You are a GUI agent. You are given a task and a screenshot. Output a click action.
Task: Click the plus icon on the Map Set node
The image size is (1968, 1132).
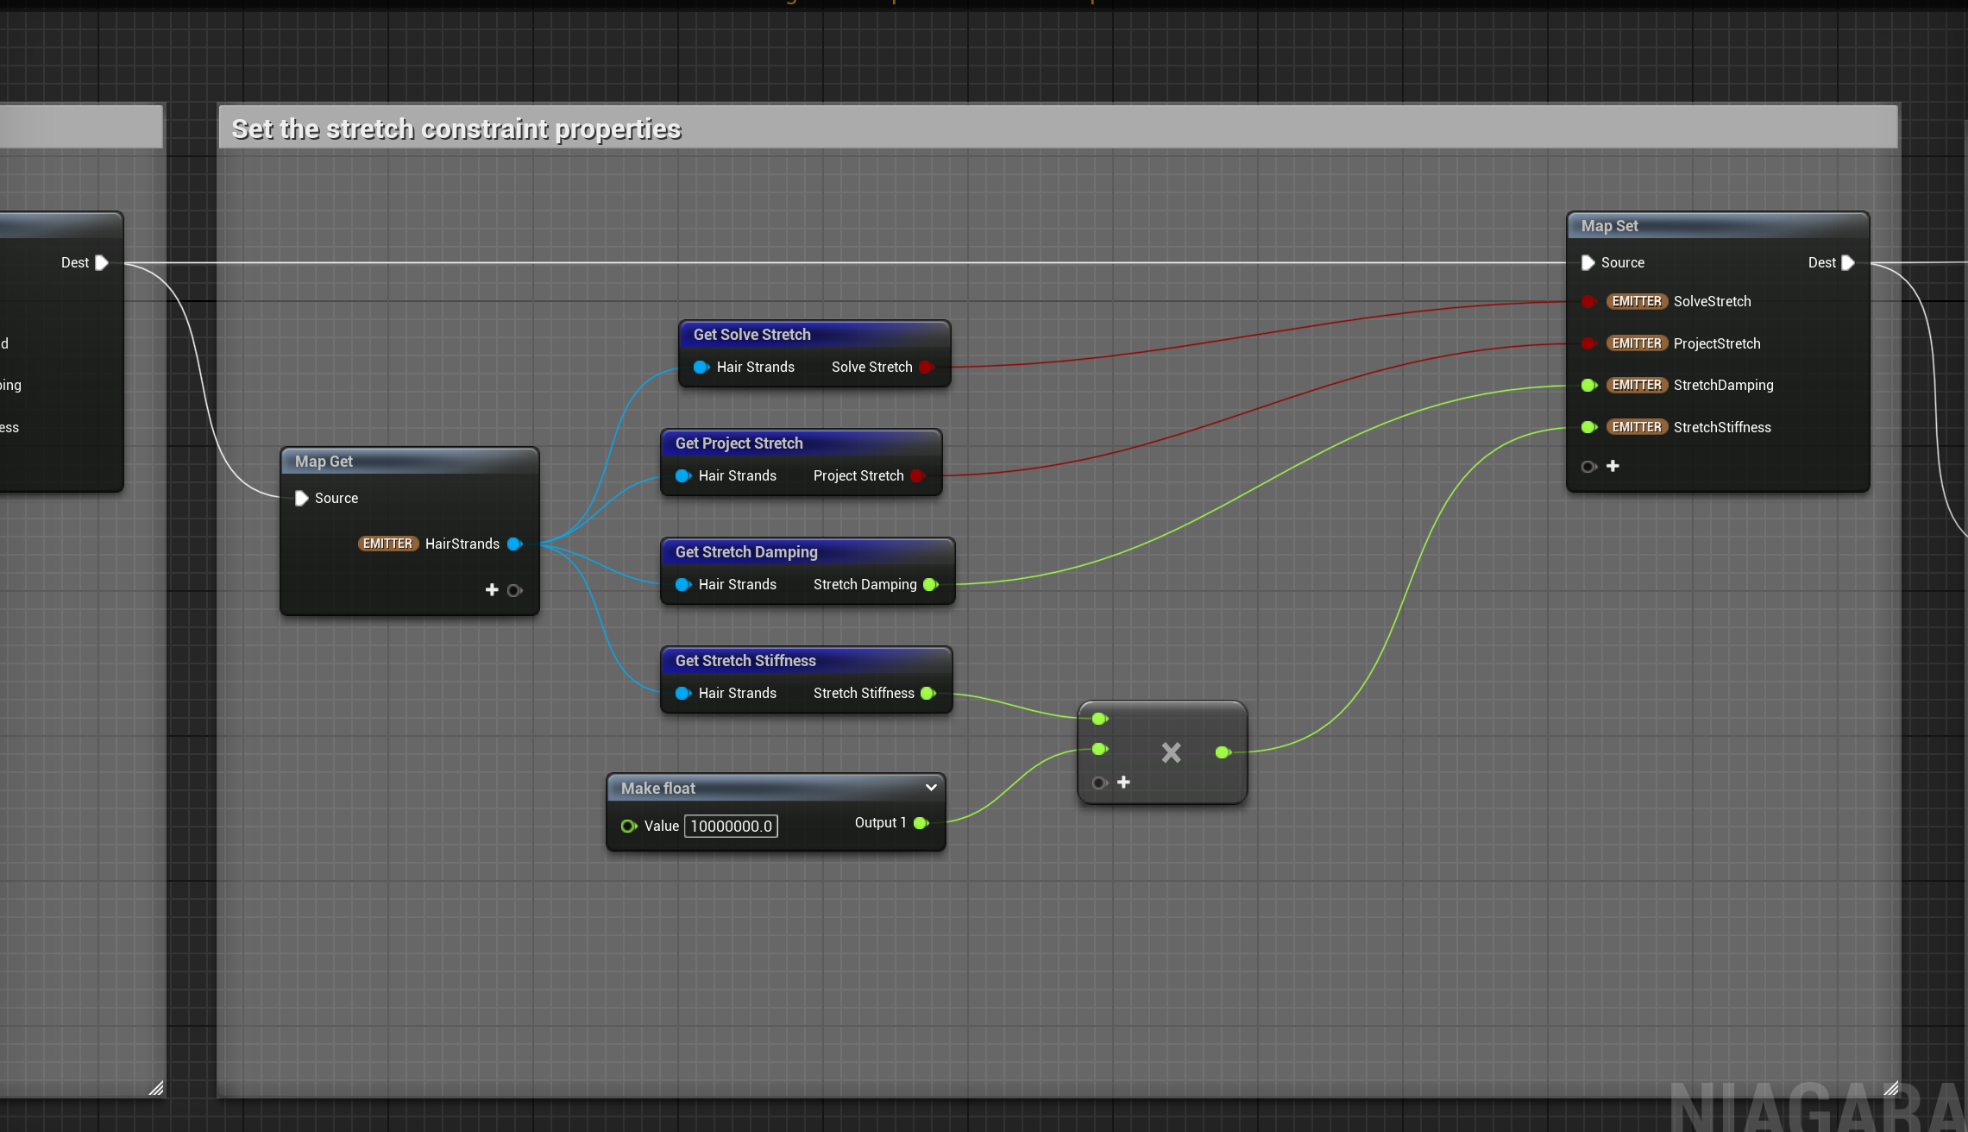click(1613, 466)
